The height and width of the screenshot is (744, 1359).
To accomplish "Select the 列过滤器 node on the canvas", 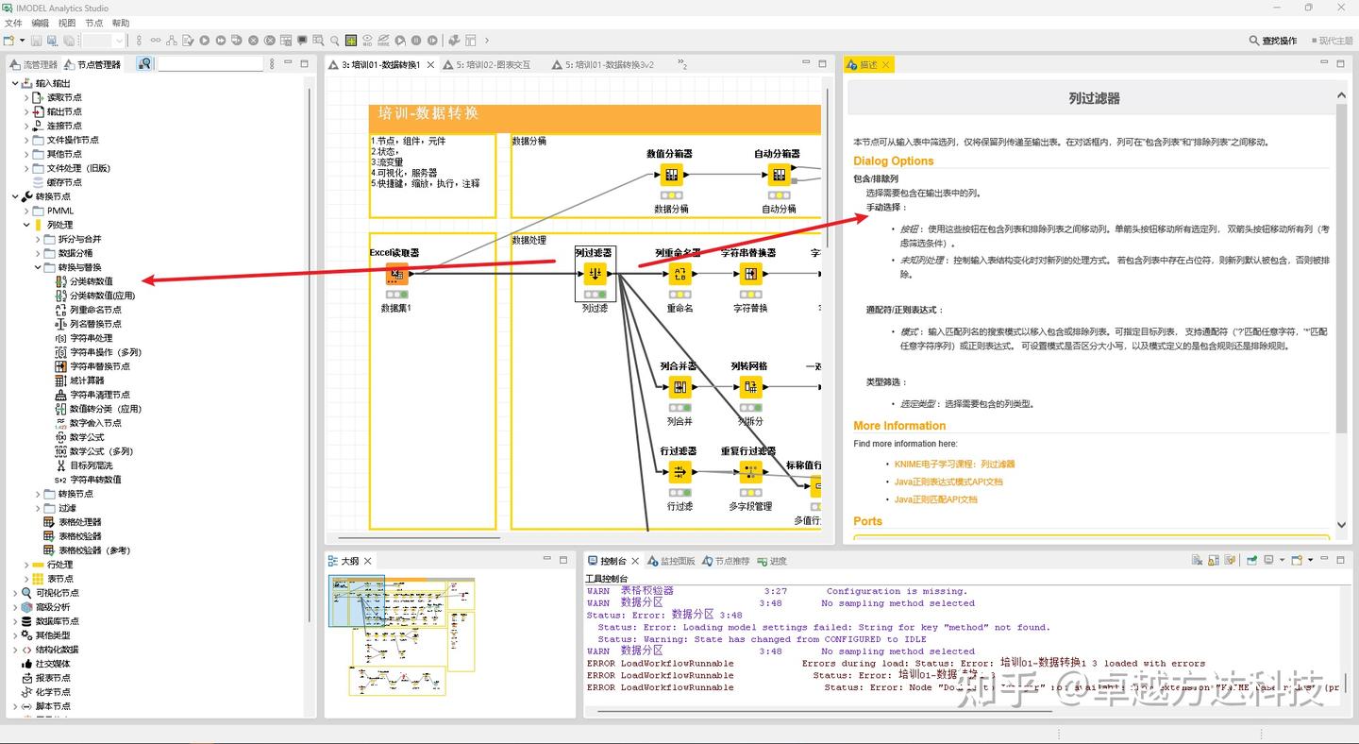I will tap(595, 274).
